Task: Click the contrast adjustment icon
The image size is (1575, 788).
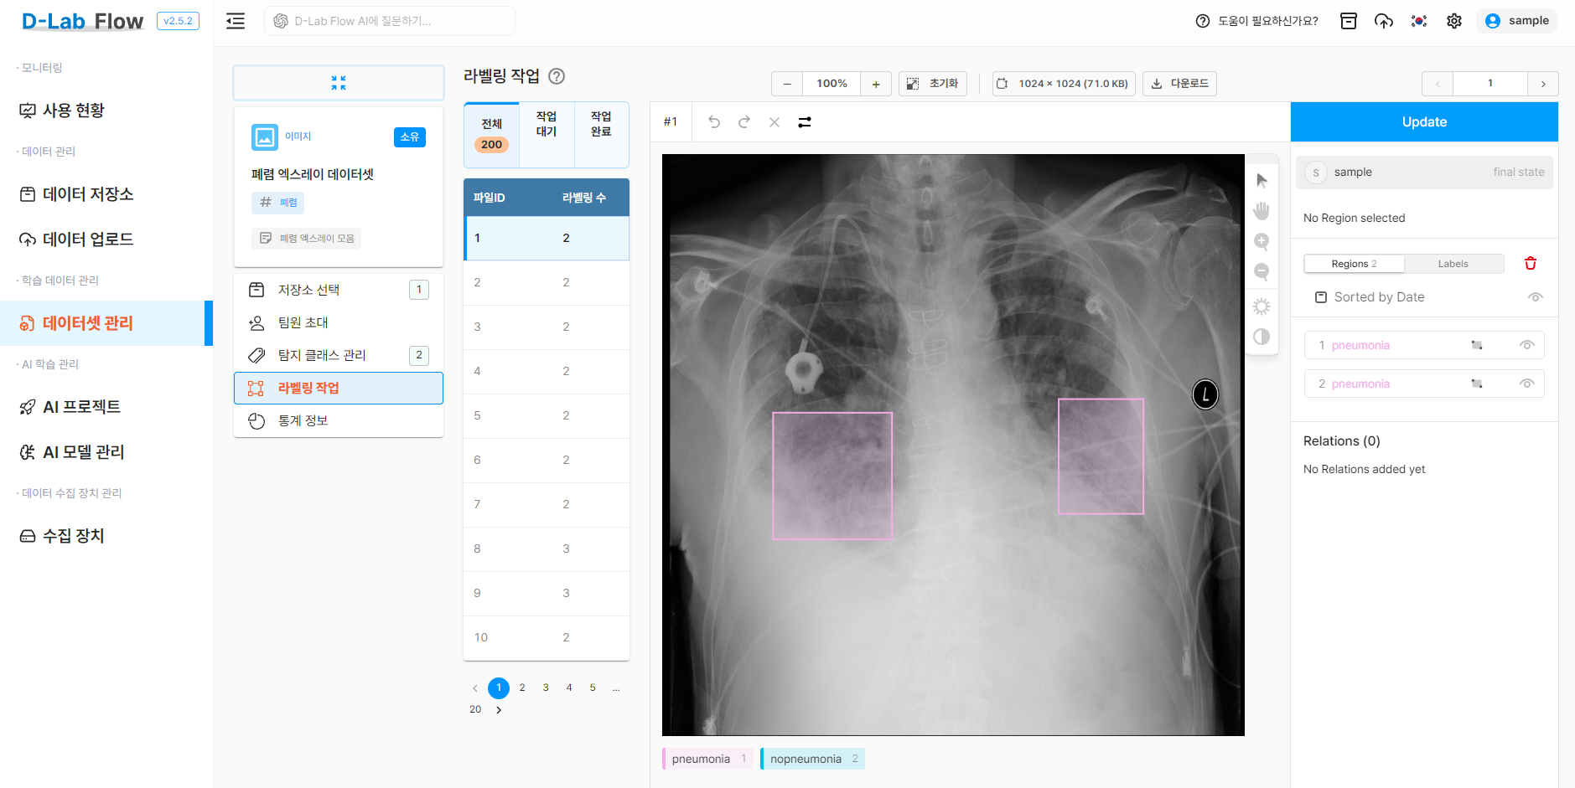Action: click(x=1262, y=337)
